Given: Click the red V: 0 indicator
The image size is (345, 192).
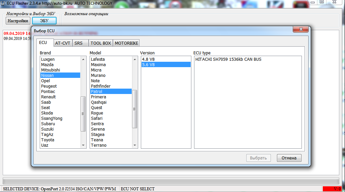Looking at the screenshot, I should pos(332,189).
